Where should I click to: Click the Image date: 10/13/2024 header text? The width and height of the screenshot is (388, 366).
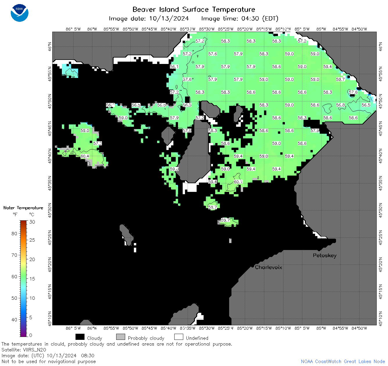[149, 19]
